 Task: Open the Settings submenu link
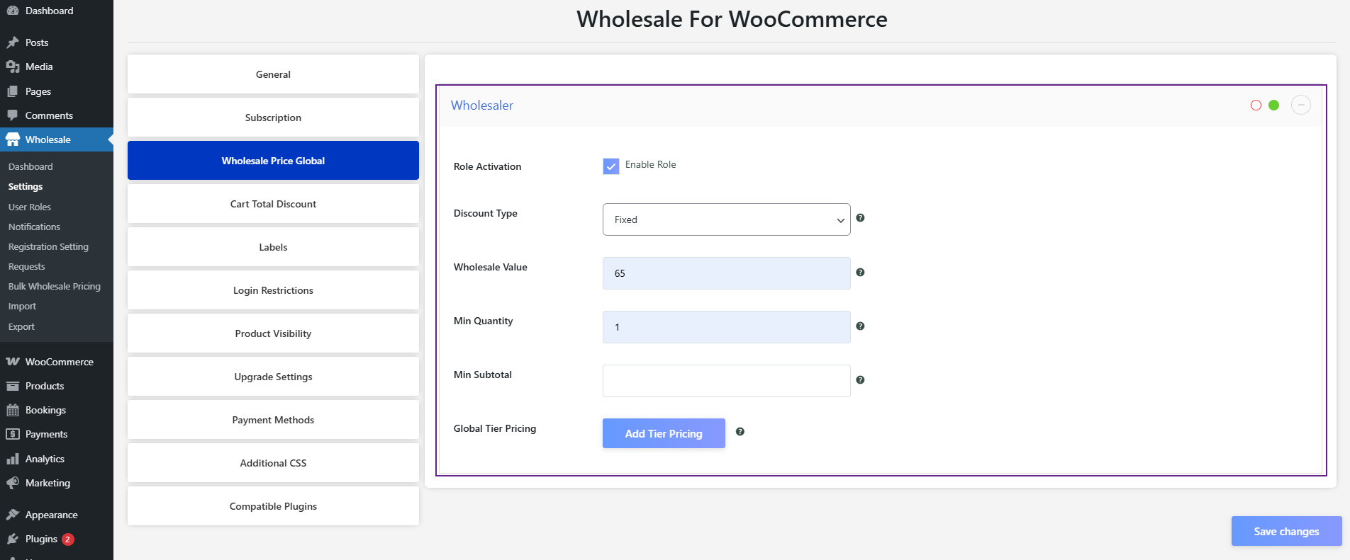(x=26, y=186)
